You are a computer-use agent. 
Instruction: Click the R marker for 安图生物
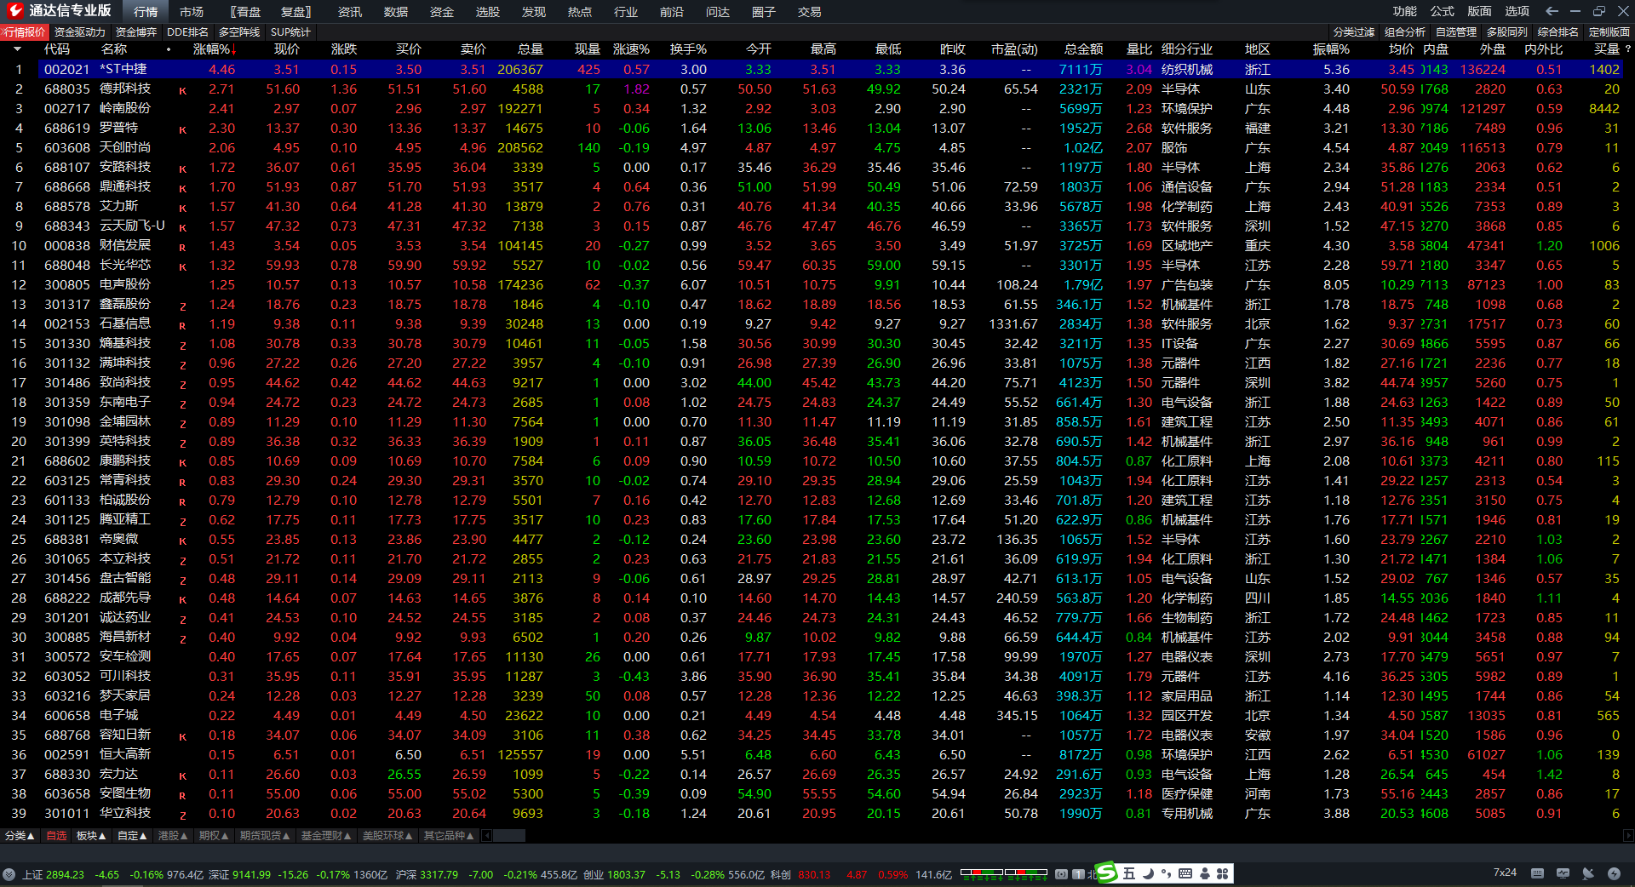182,795
